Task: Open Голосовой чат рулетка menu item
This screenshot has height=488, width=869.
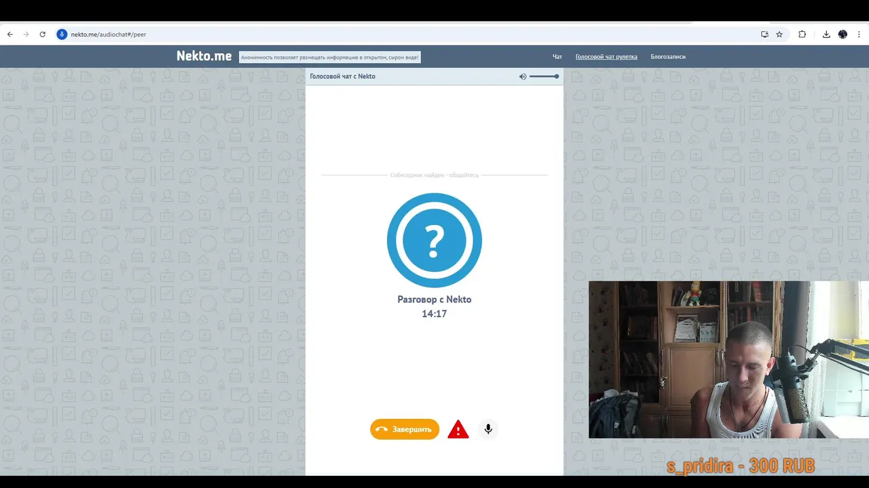Action: pos(606,57)
